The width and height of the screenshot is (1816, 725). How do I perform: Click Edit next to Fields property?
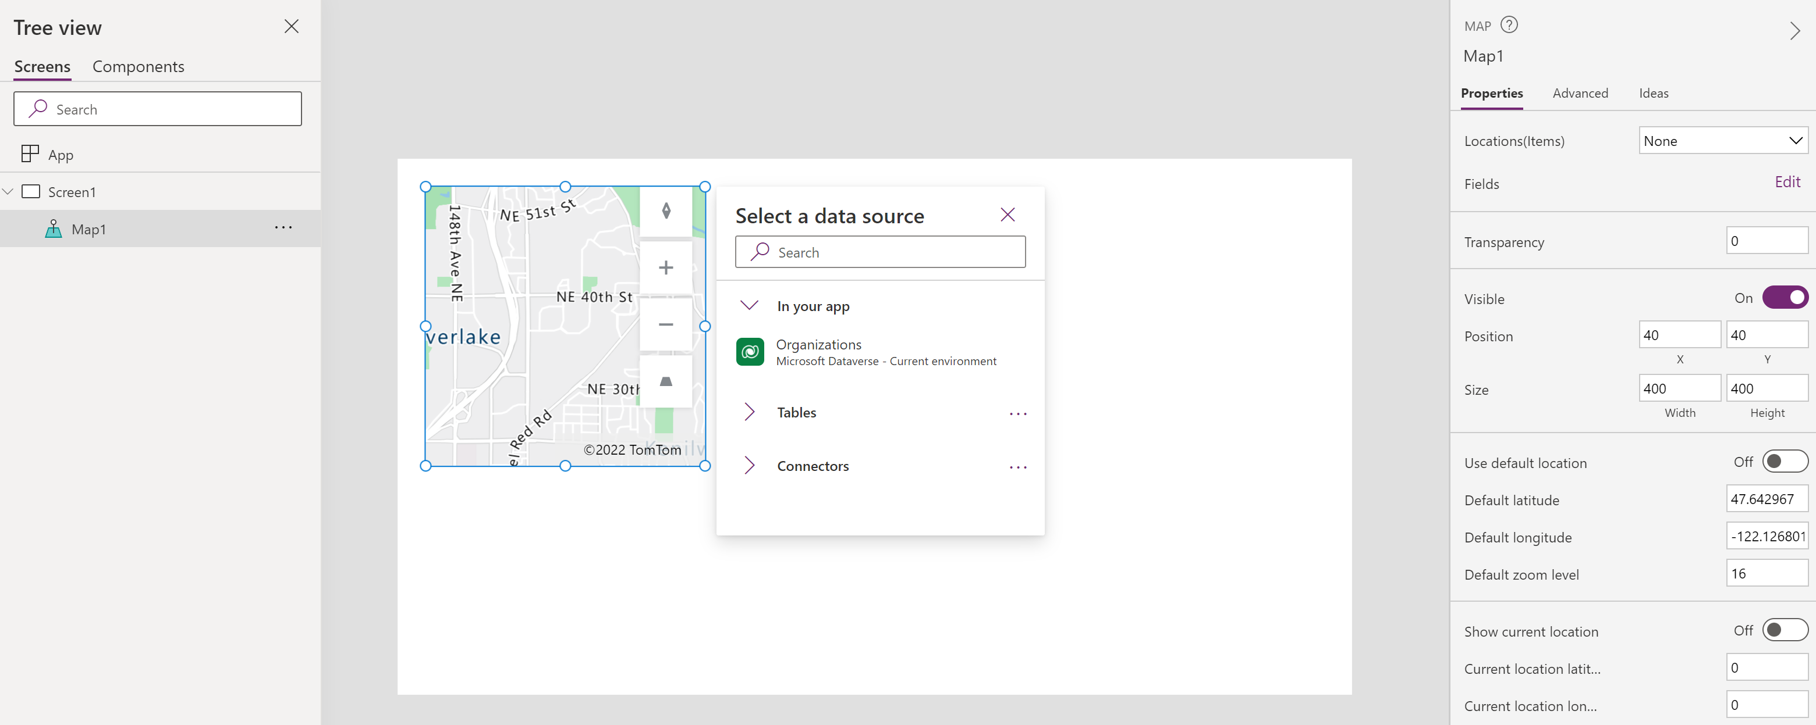click(x=1787, y=183)
